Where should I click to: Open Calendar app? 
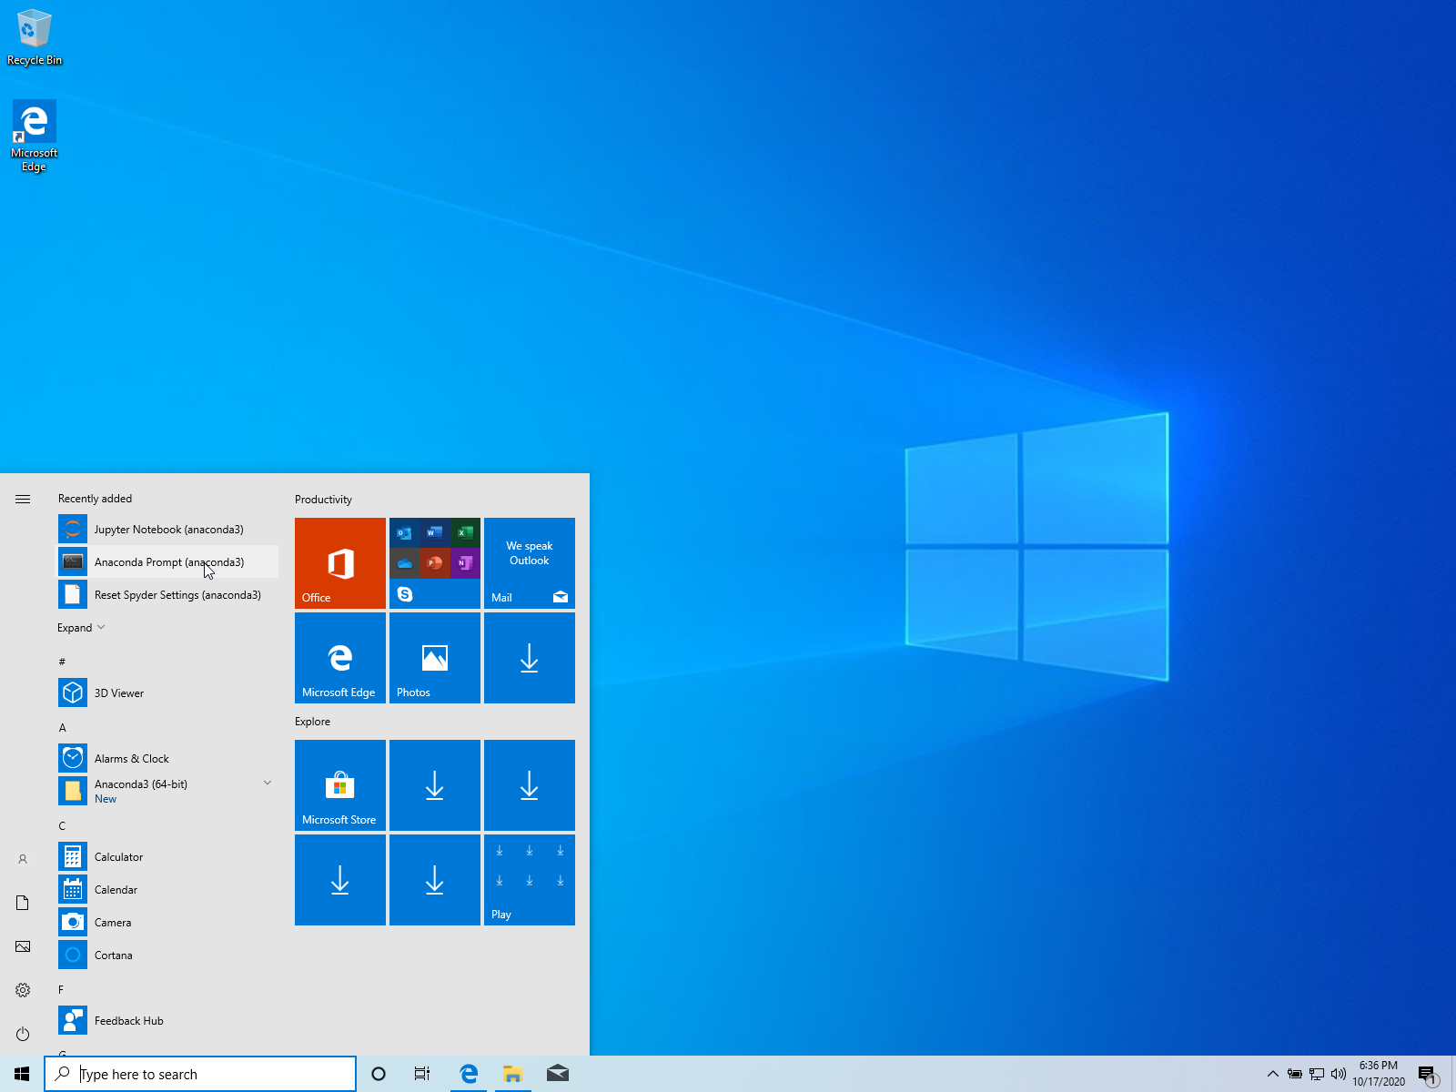(167, 890)
